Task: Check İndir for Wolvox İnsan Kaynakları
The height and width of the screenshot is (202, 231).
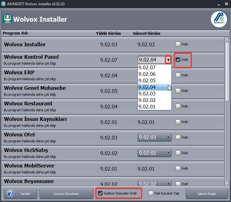Action: pos(178,122)
